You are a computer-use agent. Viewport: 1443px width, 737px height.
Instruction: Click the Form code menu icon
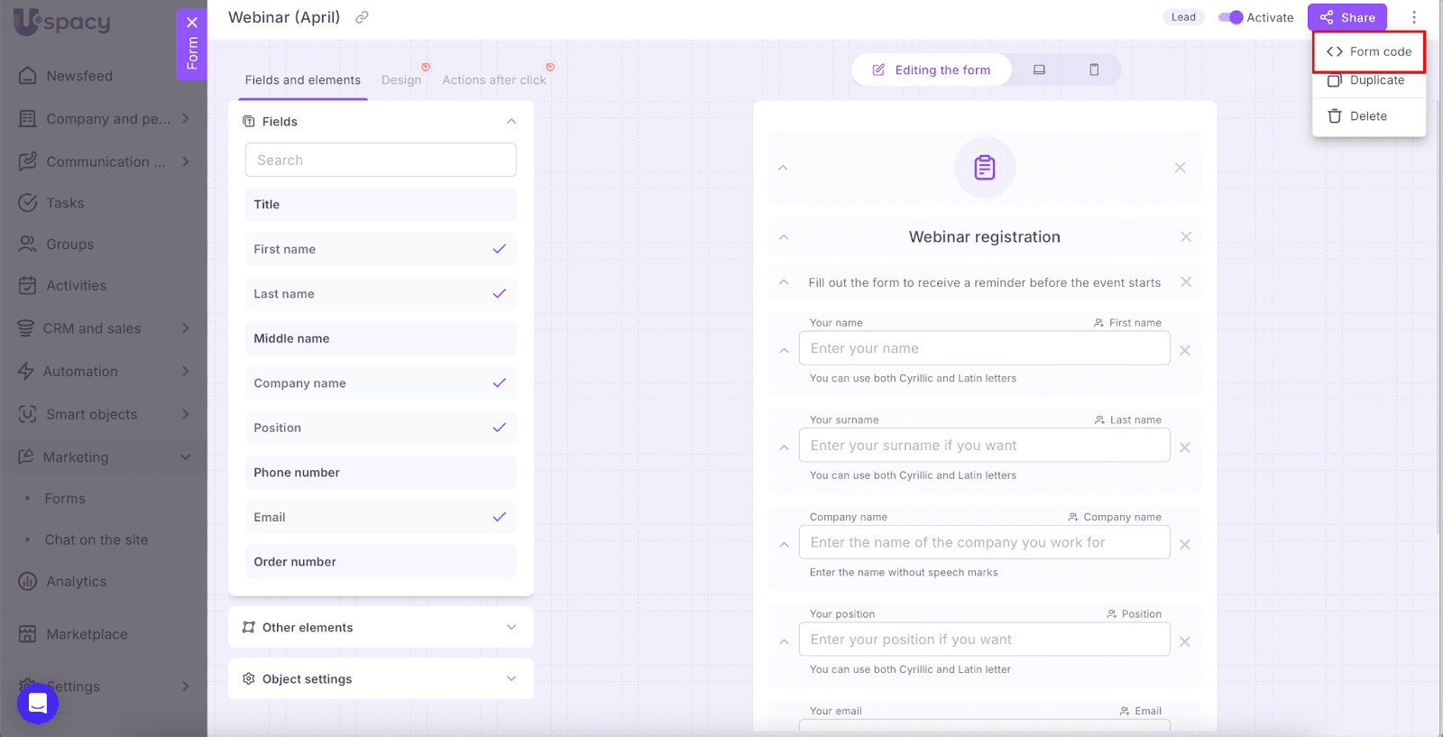pyautogui.click(x=1335, y=51)
